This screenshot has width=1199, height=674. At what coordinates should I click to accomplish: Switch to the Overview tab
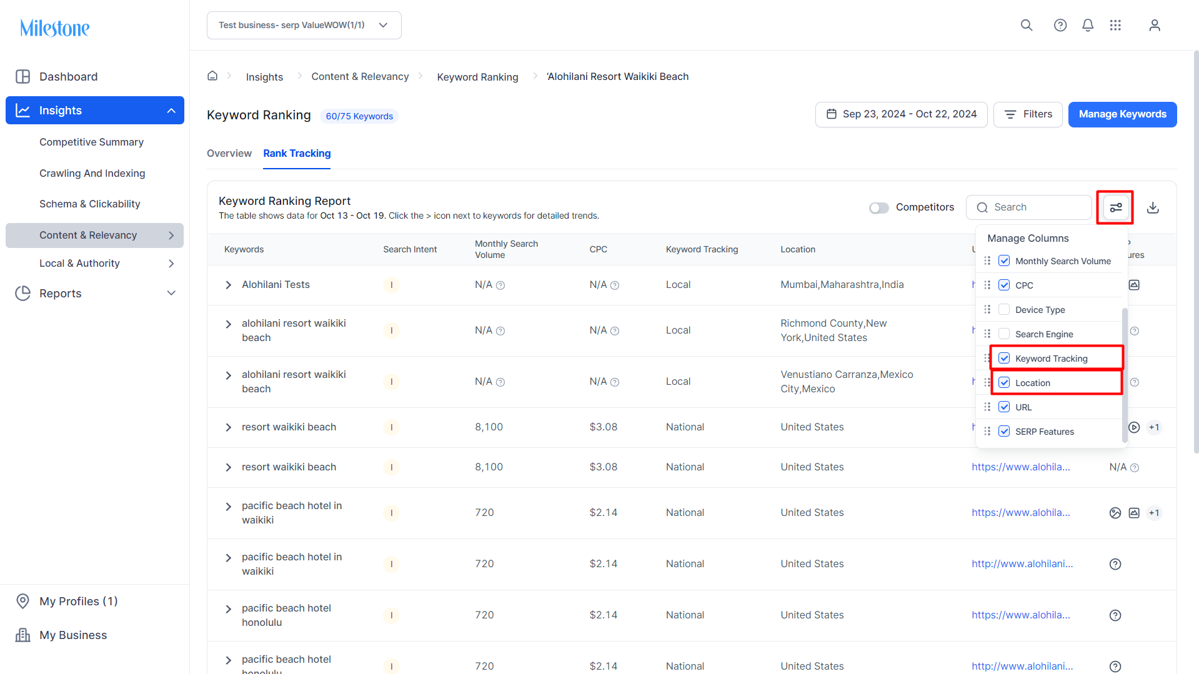tap(229, 153)
